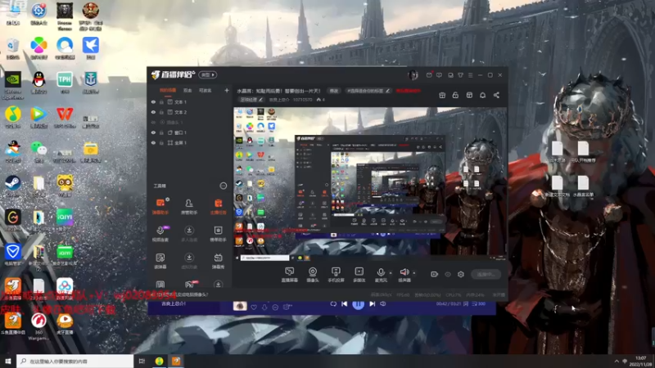
Task: Toggle lock on the 窗口 1 source
Action: (x=161, y=132)
